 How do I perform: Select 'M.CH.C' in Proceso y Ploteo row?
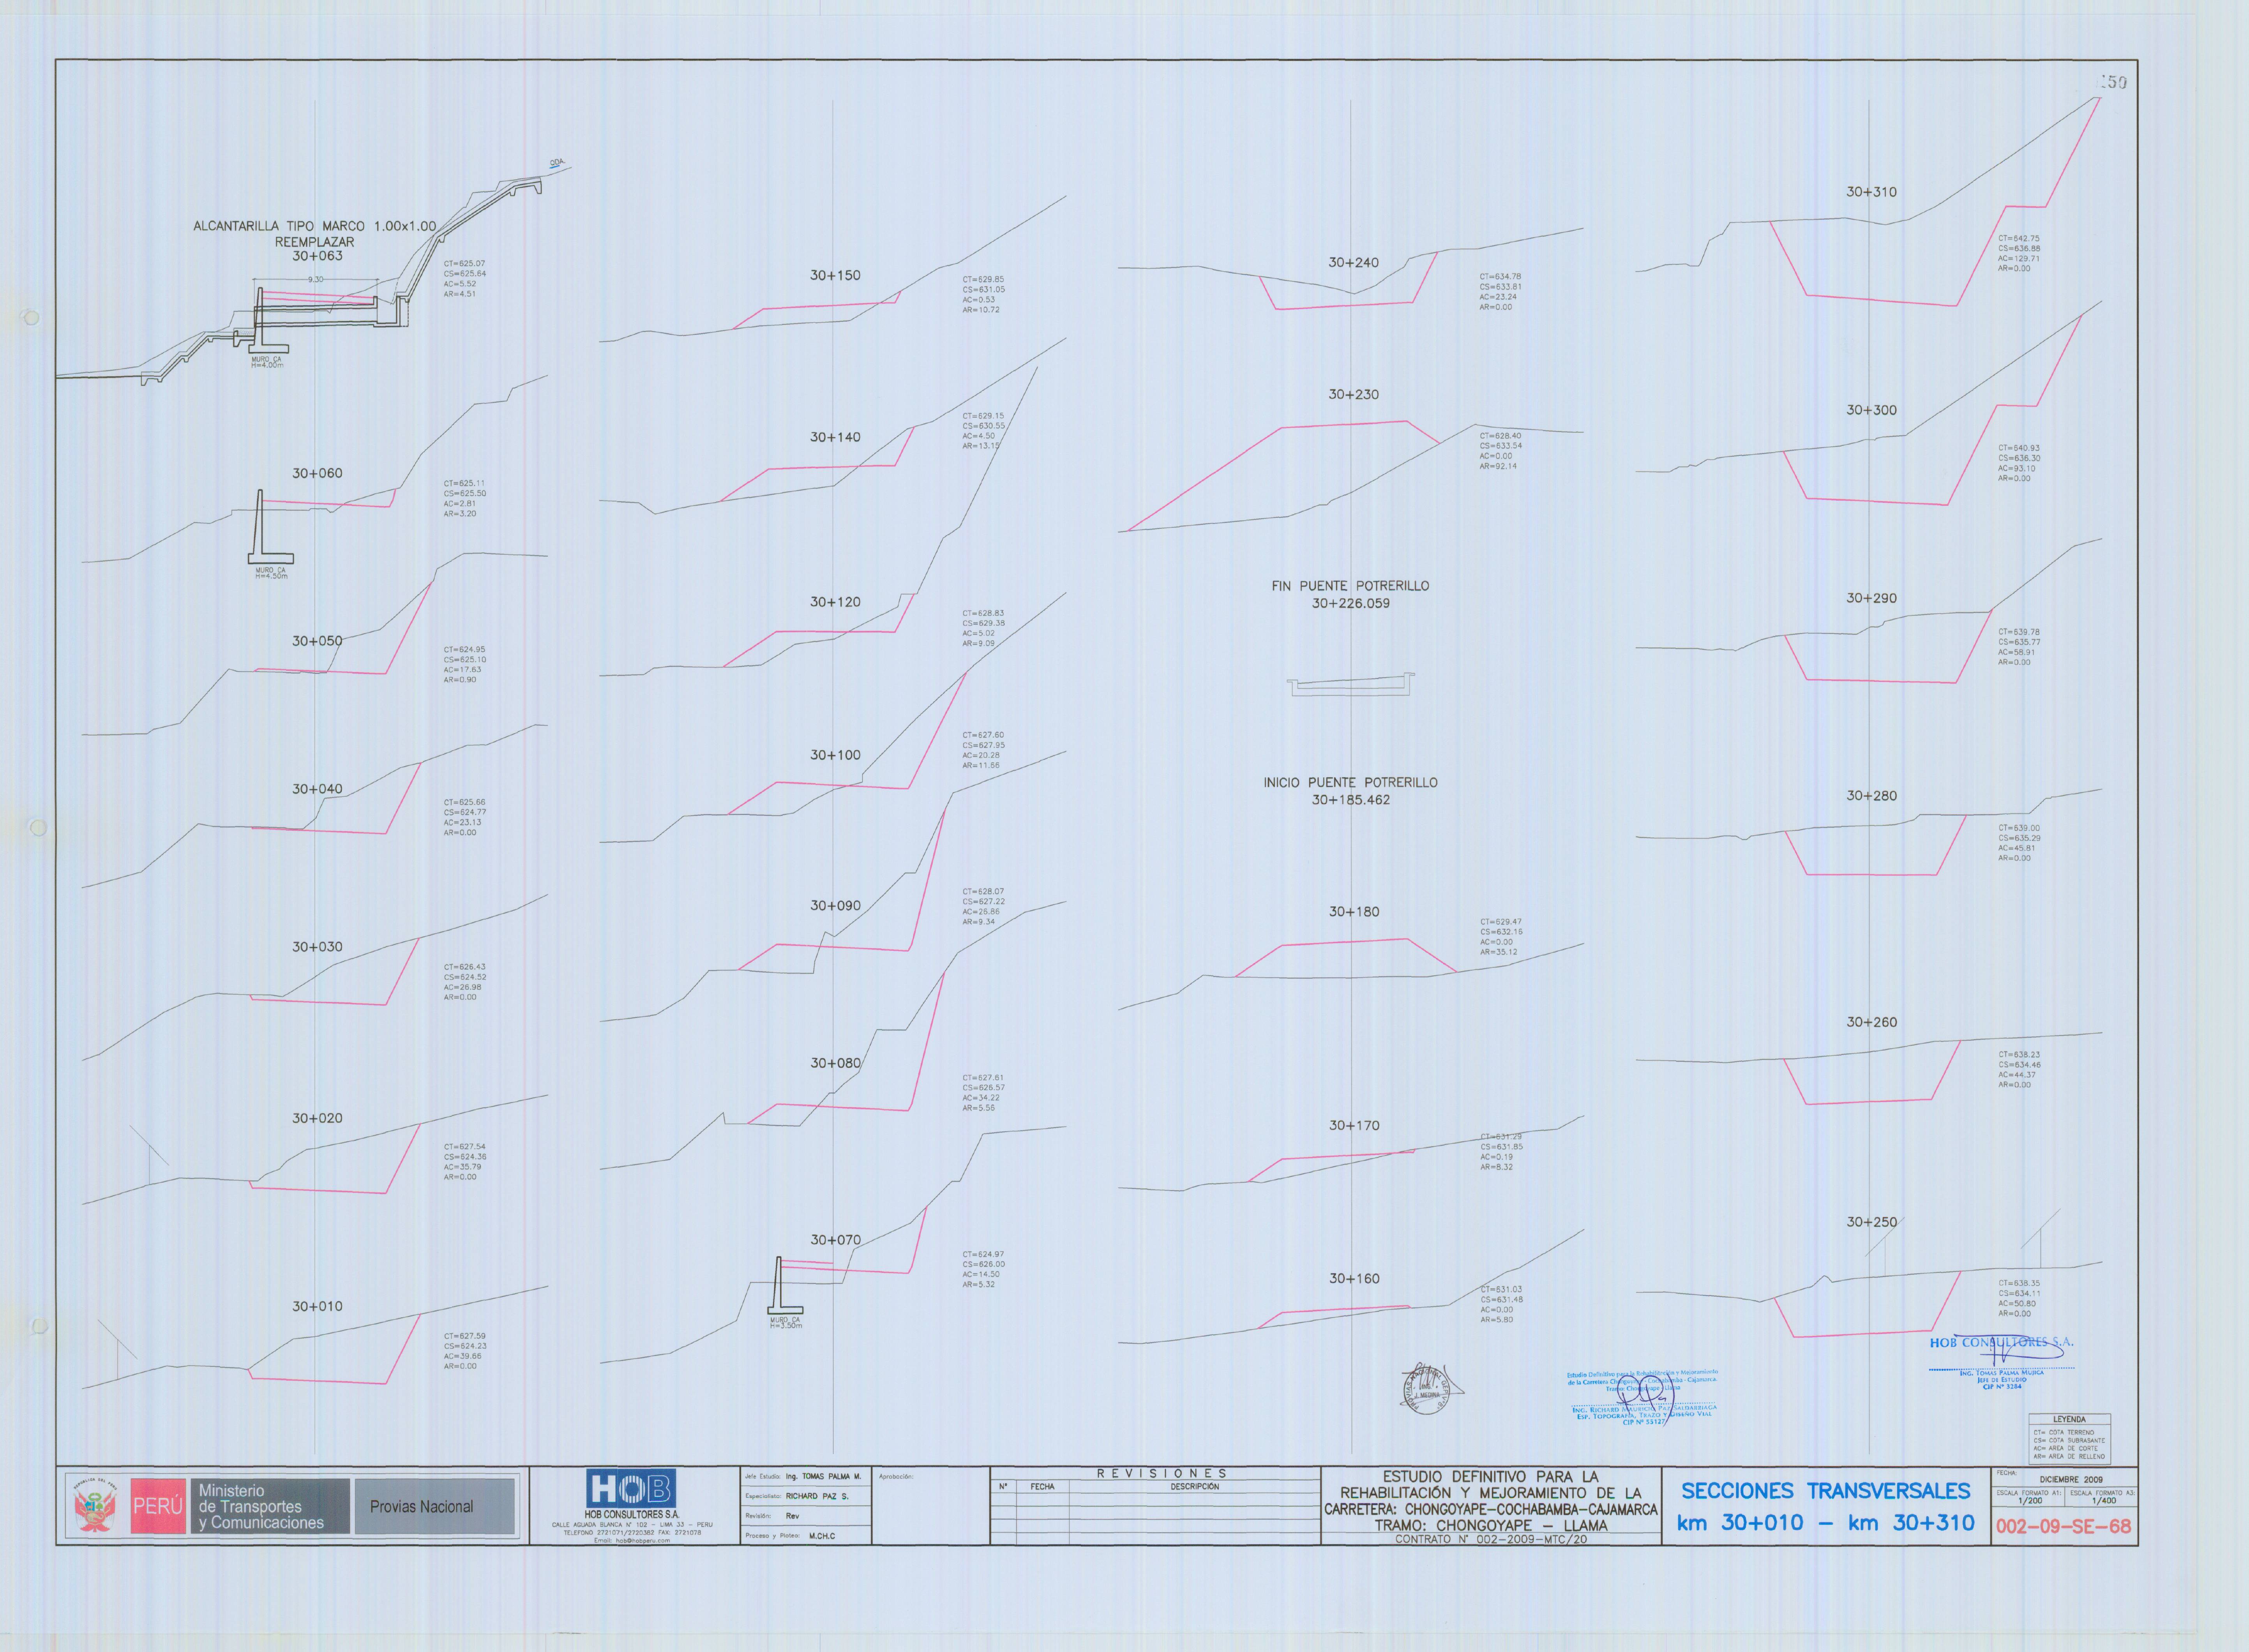pyautogui.click(x=822, y=1536)
